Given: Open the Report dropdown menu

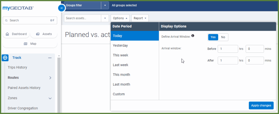Looking at the screenshot, I should tap(140, 18).
